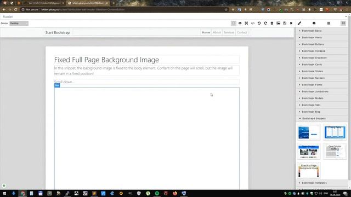Expand the Bootstrap4 Sliders category

coord(322,71)
